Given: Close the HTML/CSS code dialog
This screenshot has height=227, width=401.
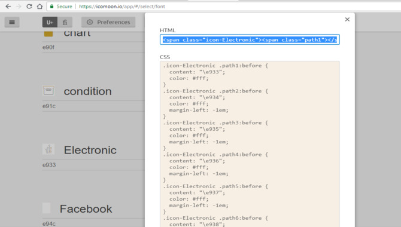Looking at the screenshot, I should click(347, 19).
